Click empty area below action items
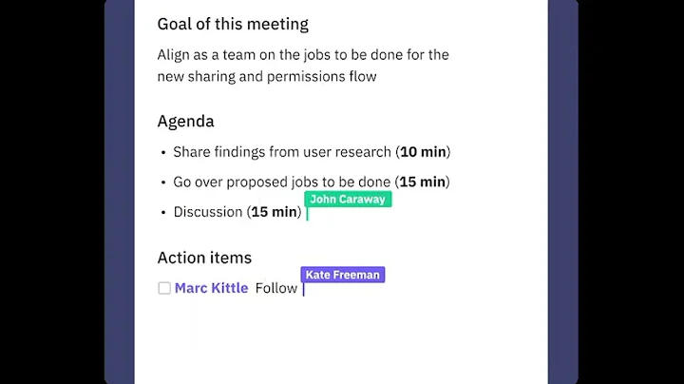684x384 pixels. (x=340, y=342)
